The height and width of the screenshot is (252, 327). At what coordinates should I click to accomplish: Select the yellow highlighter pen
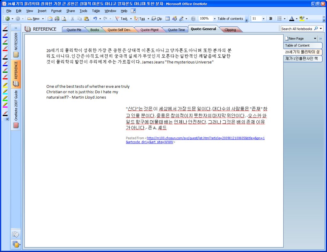(x=5, y=85)
